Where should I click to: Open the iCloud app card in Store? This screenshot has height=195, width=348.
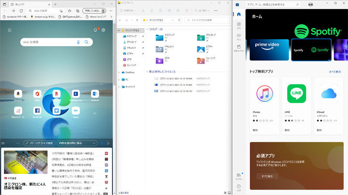point(329,106)
